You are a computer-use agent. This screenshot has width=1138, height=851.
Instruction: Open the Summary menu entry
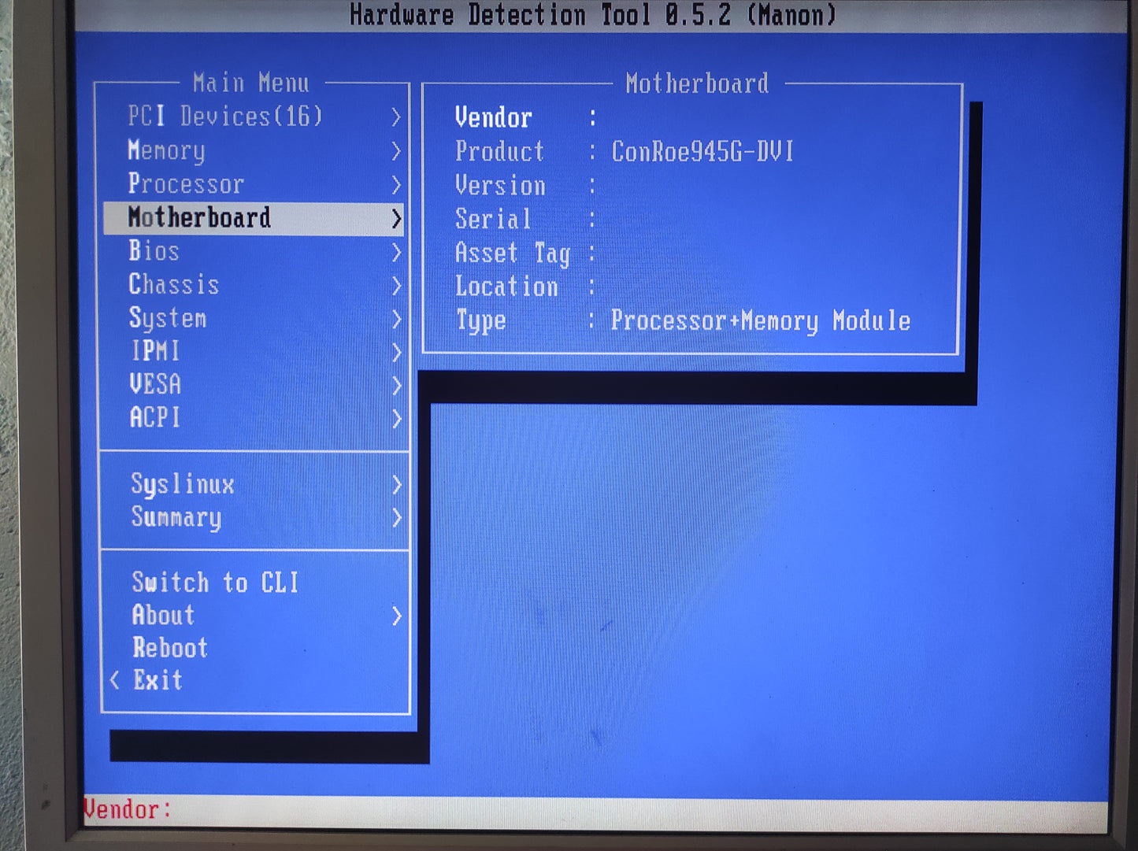click(176, 517)
